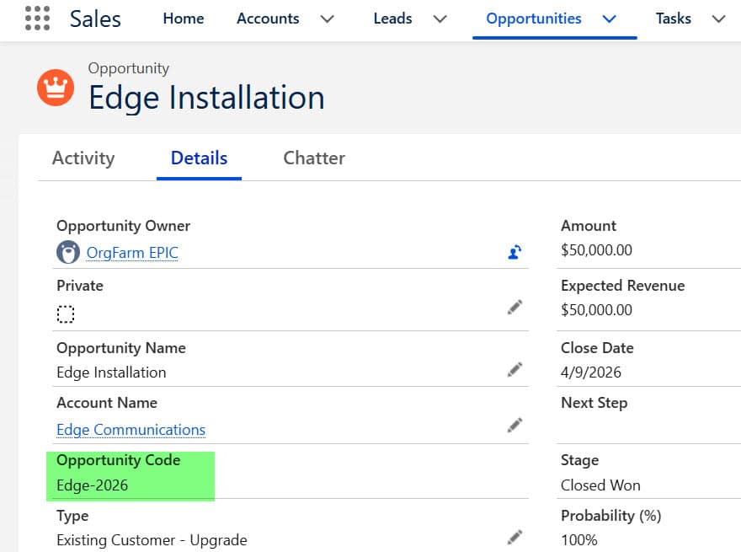
Task: Click the Sales app name
Action: tap(95, 19)
